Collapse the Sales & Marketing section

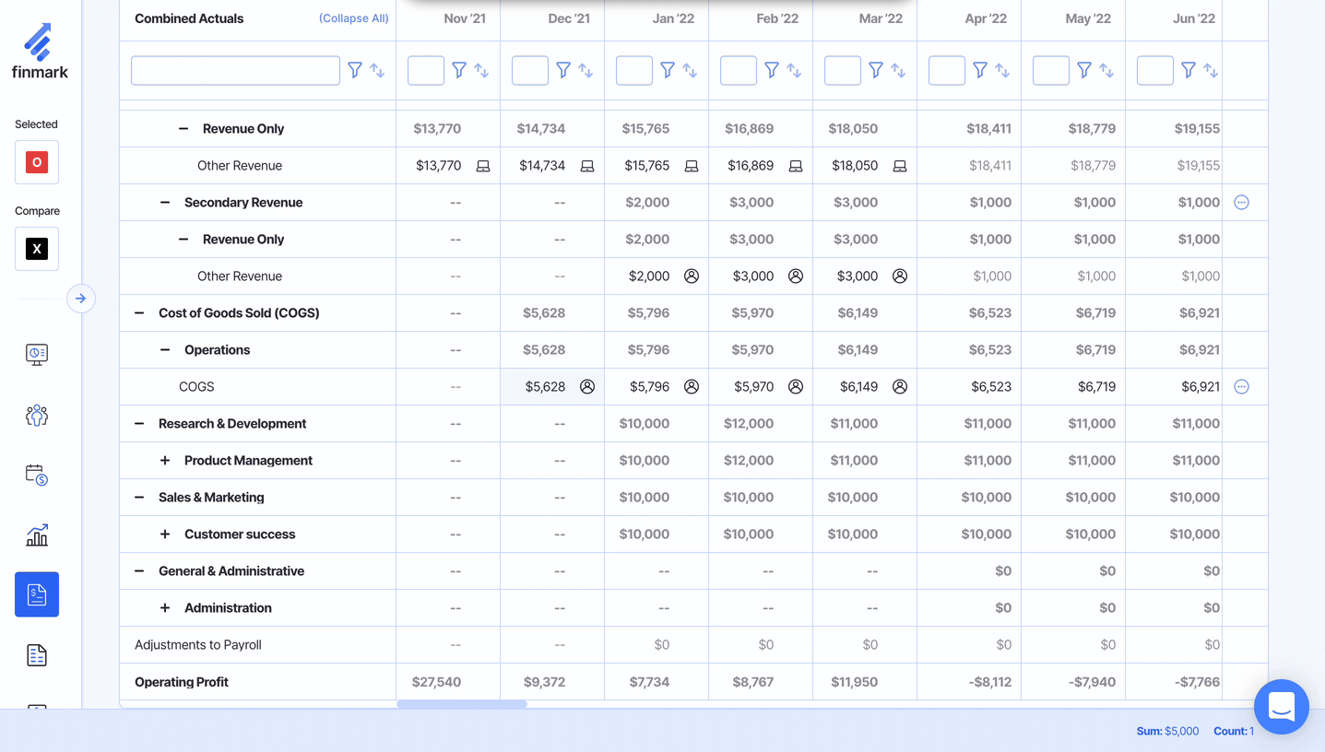[x=139, y=498]
